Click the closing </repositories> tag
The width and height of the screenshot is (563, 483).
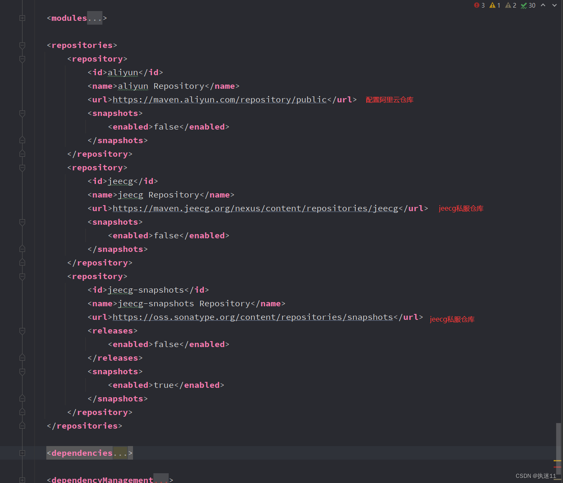click(85, 426)
